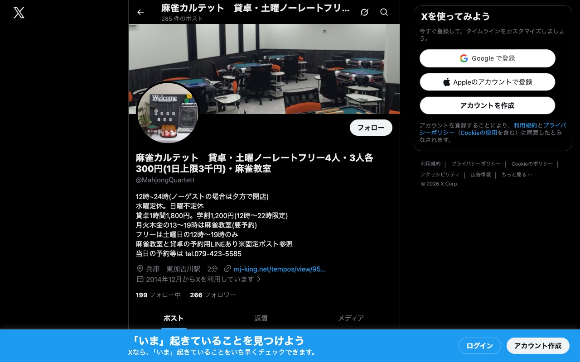Open the メディア tab
Viewport: 580px width, 362px height.
tap(351, 318)
